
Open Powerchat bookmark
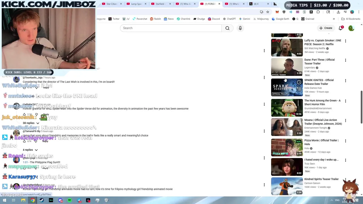coord(139,19)
